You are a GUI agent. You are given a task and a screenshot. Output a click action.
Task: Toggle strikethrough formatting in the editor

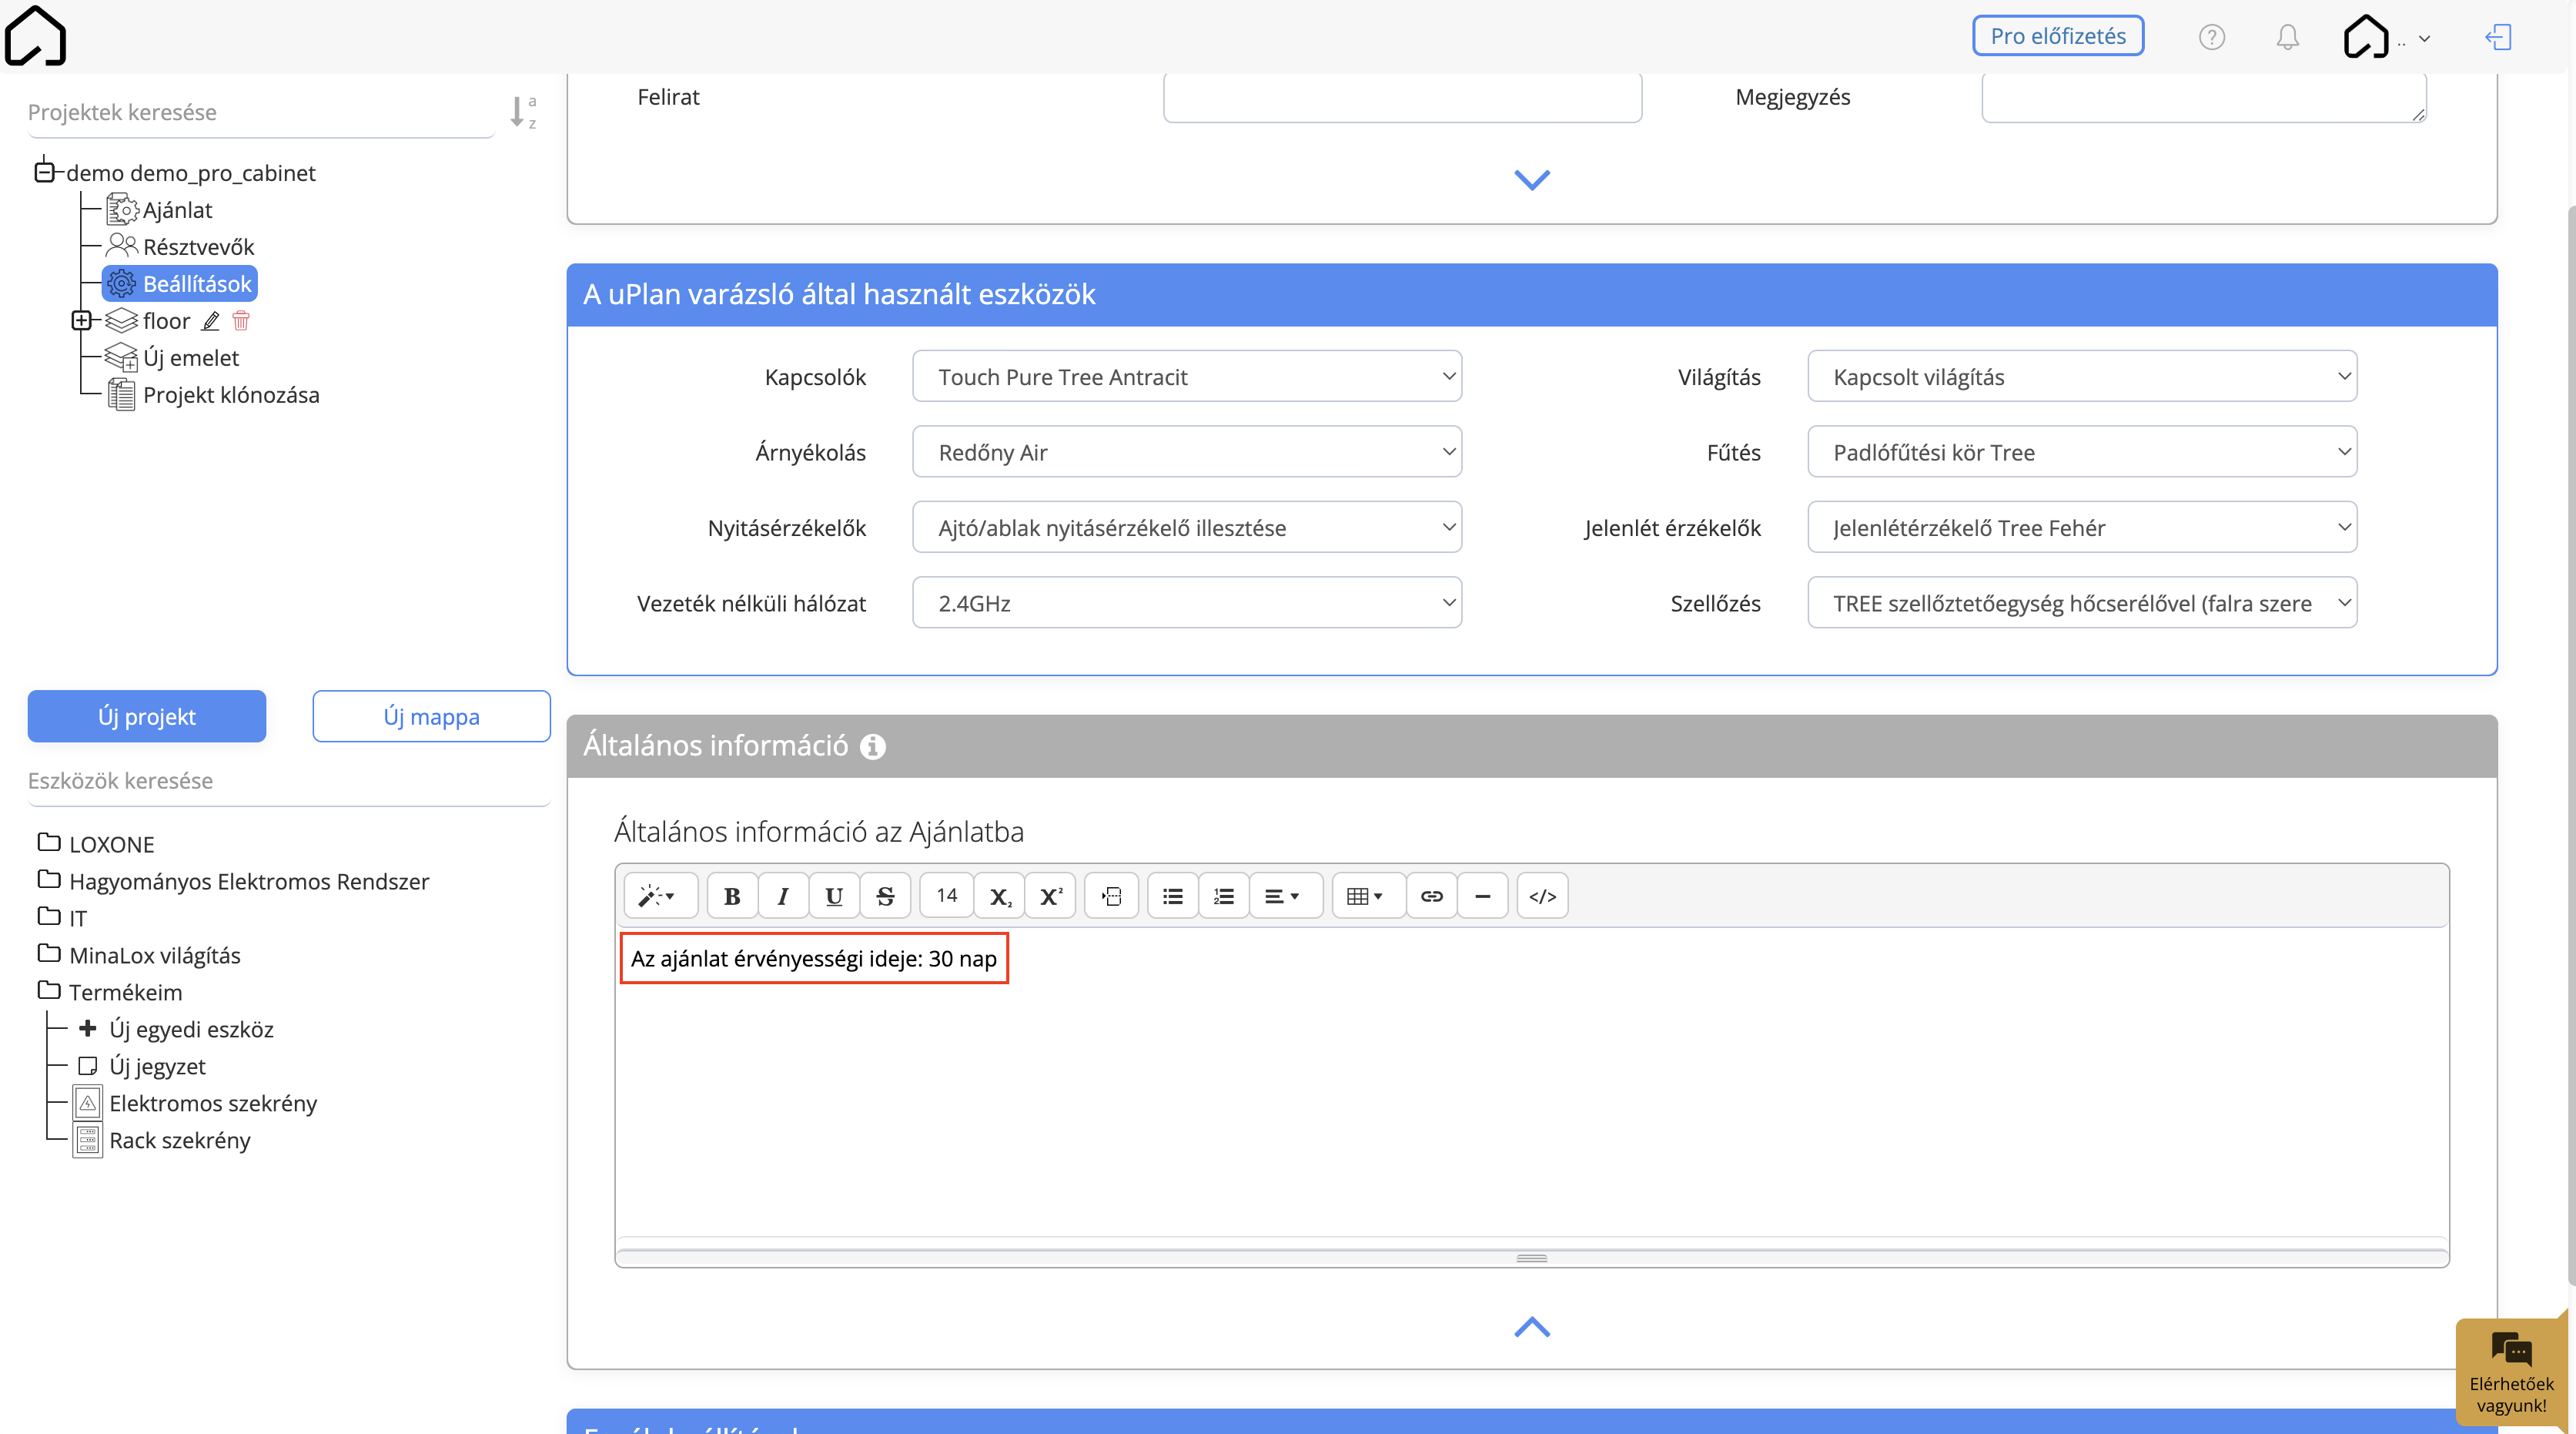[885, 896]
